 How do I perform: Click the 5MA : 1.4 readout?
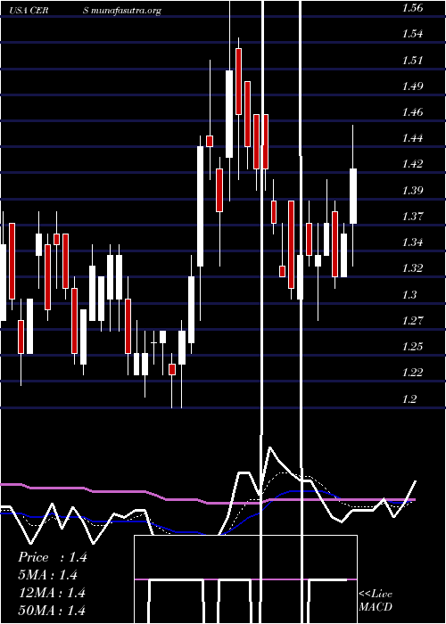48,575
